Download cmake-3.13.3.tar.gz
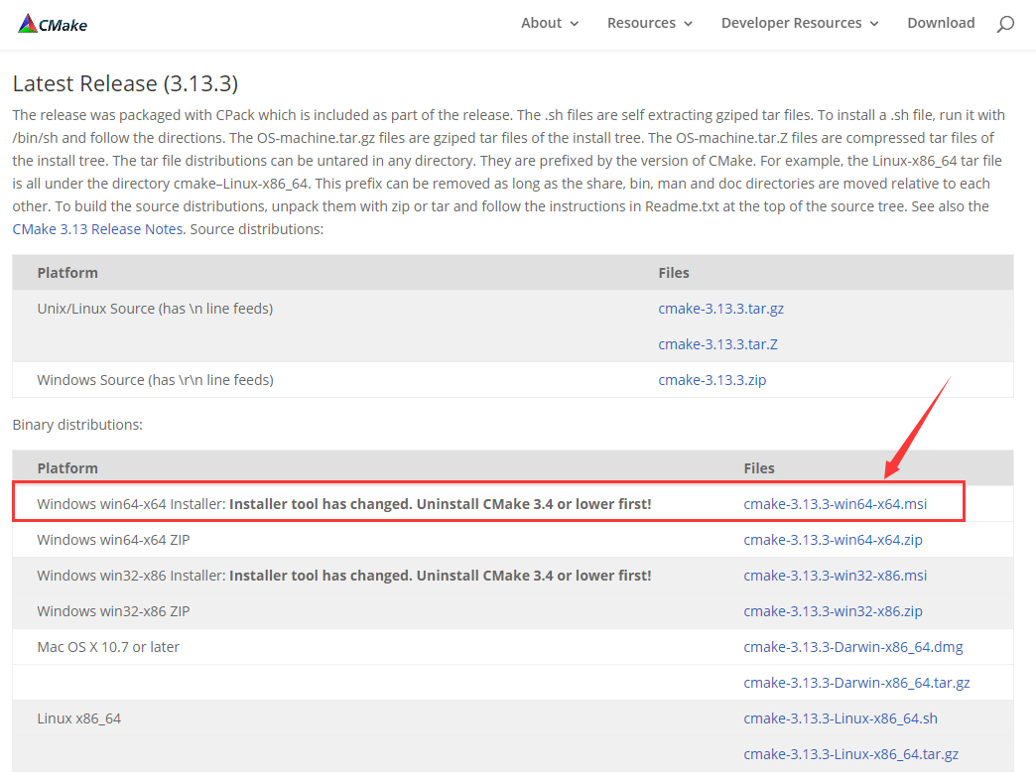Image resolution: width=1036 pixels, height=781 pixels. click(720, 309)
